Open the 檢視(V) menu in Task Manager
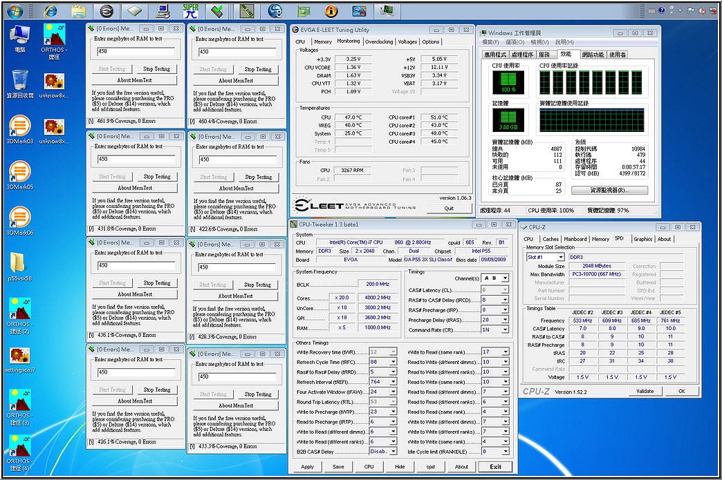This screenshot has width=722, height=480. (539, 42)
